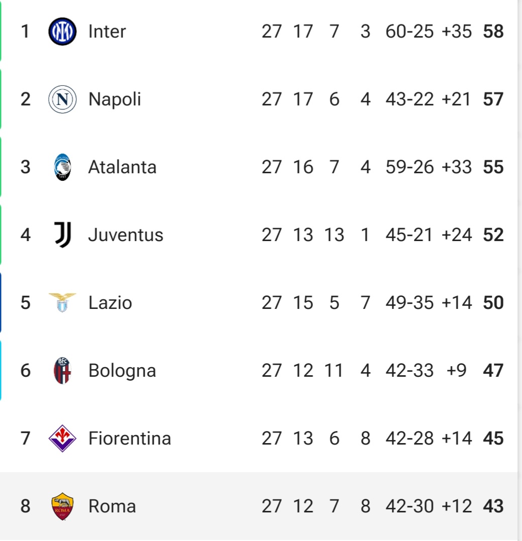This screenshot has height=541, width=522.
Task: Click the Juventus logo icon
Action: 63,235
